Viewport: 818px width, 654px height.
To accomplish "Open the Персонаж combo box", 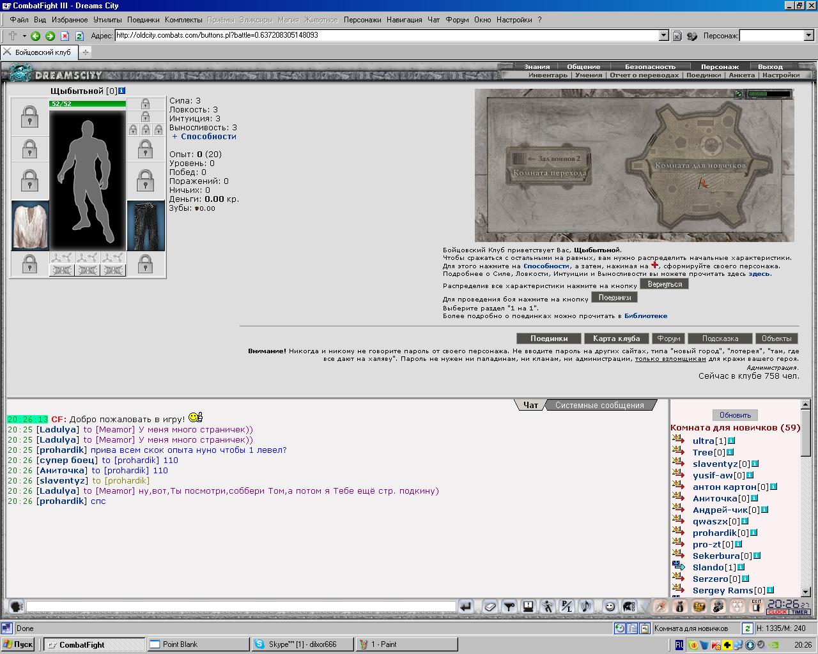I will point(776,36).
